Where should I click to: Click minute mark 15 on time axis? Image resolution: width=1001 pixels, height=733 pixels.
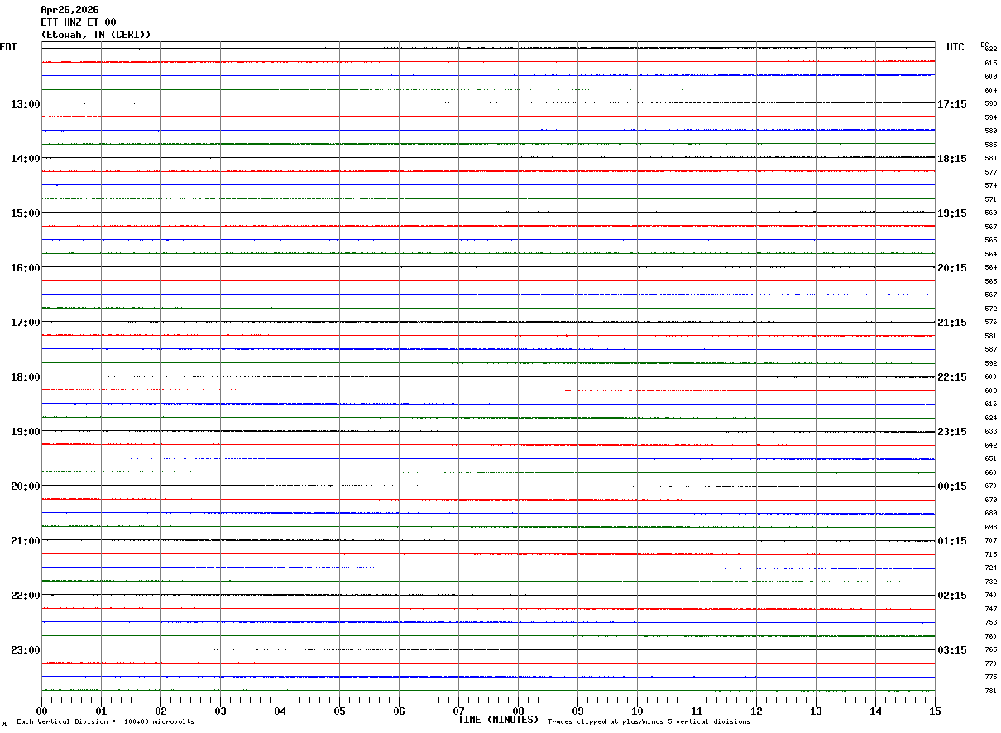pos(935,711)
